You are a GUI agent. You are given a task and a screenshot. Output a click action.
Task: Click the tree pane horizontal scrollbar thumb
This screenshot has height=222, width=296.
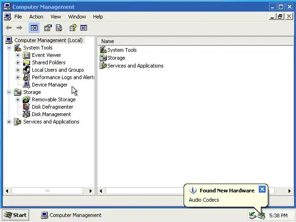[47, 191]
